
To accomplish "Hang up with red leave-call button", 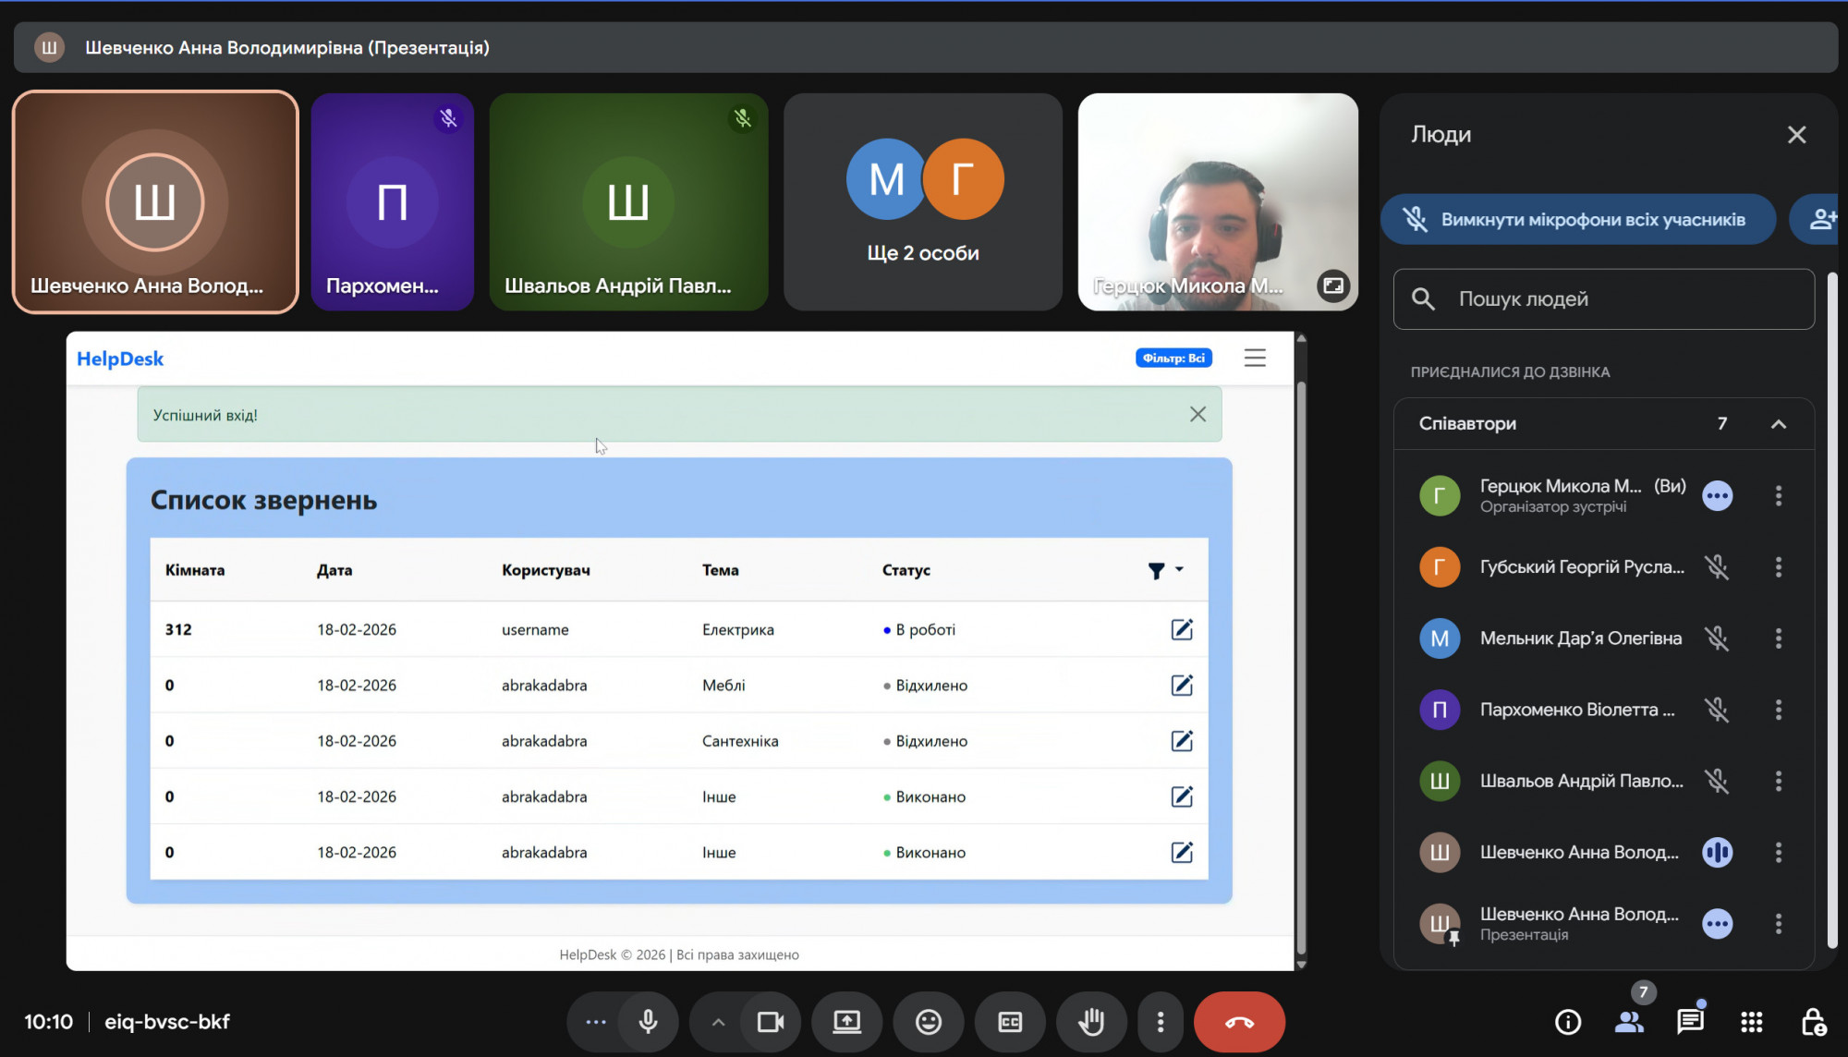I will tap(1239, 1022).
